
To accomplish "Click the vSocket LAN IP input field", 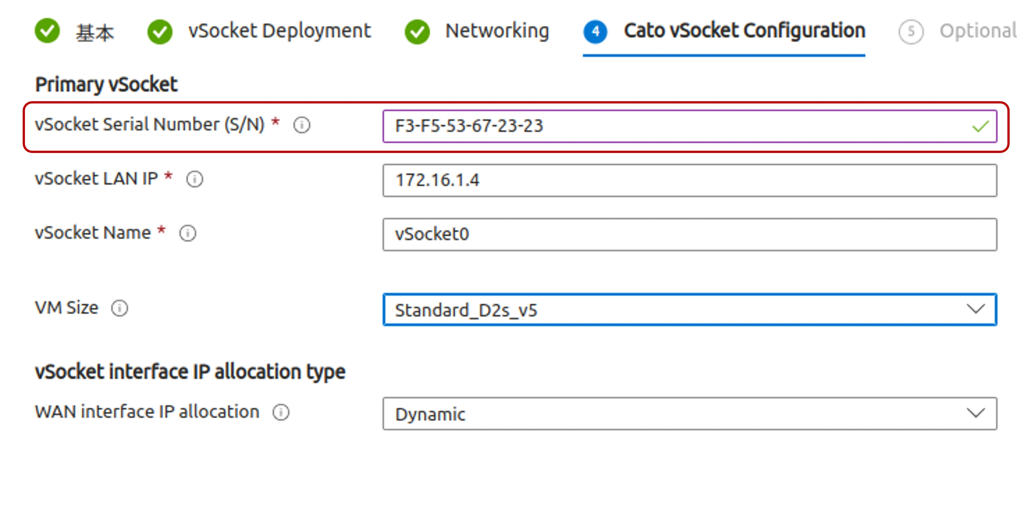I will [690, 180].
